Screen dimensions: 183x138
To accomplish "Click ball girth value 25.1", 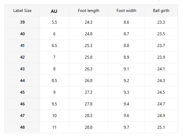I will click(x=161, y=127).
